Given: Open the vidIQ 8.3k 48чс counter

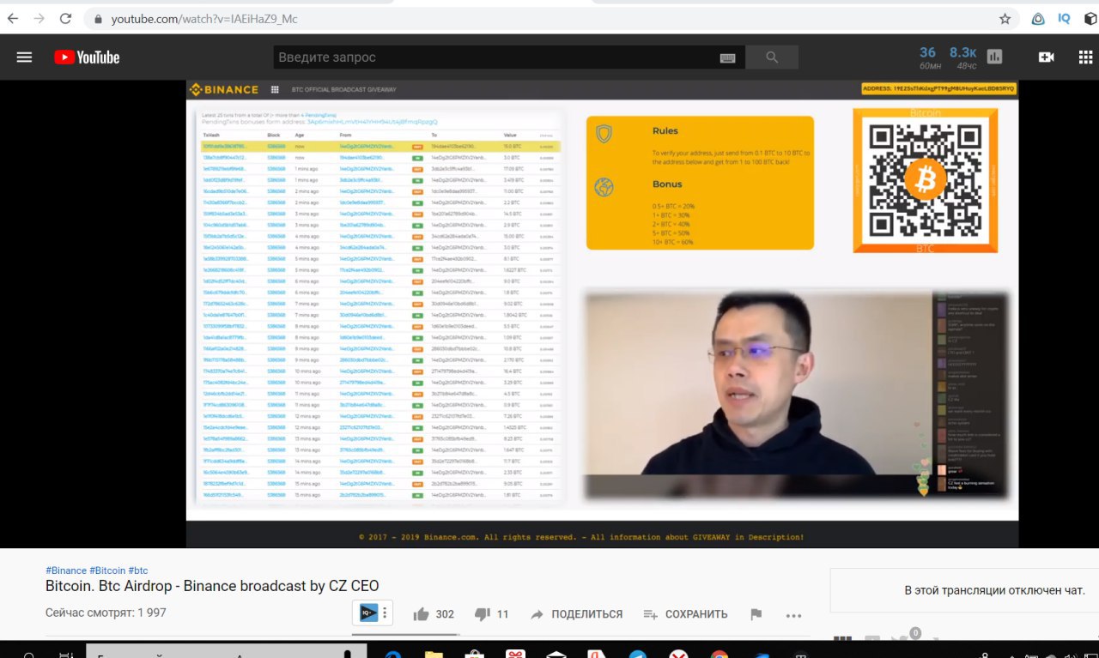Looking at the screenshot, I should [963, 58].
